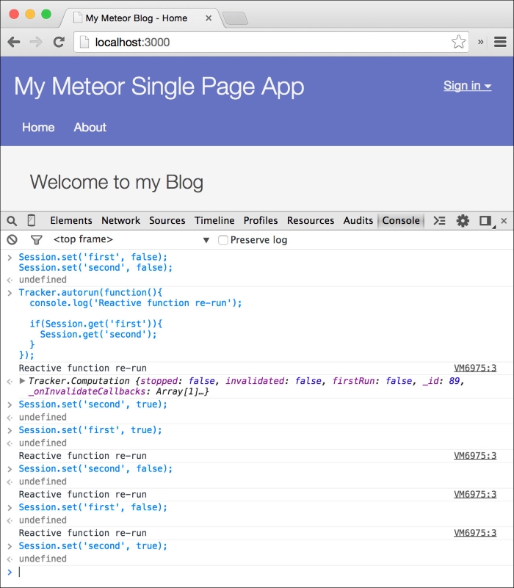The height and width of the screenshot is (588, 514).
Task: Open the last VM6975:3 source link
Action: 475,533
